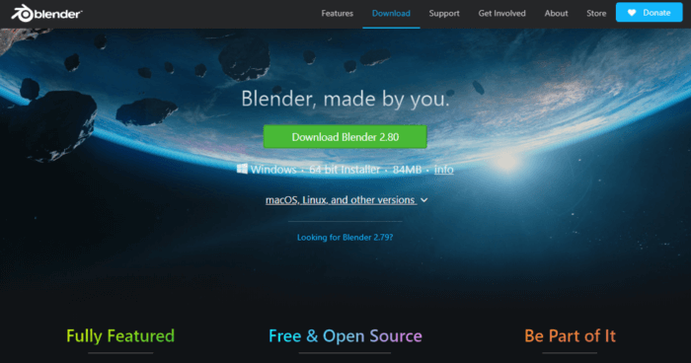Click Download Blender 2.80 button
691x363 pixels.
(345, 136)
